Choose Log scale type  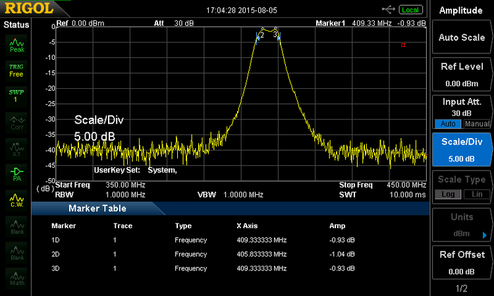[x=447, y=194]
